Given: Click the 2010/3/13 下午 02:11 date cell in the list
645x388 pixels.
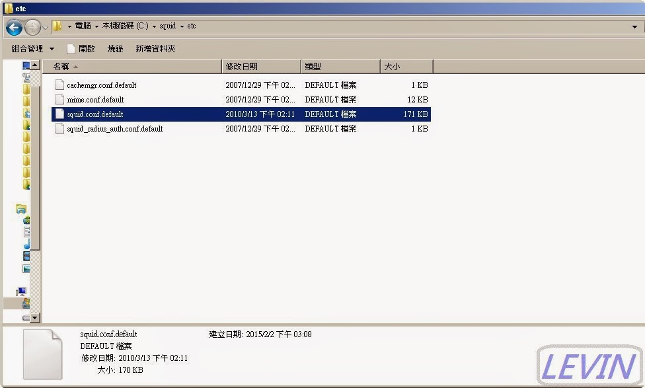Looking at the screenshot, I should (x=260, y=114).
